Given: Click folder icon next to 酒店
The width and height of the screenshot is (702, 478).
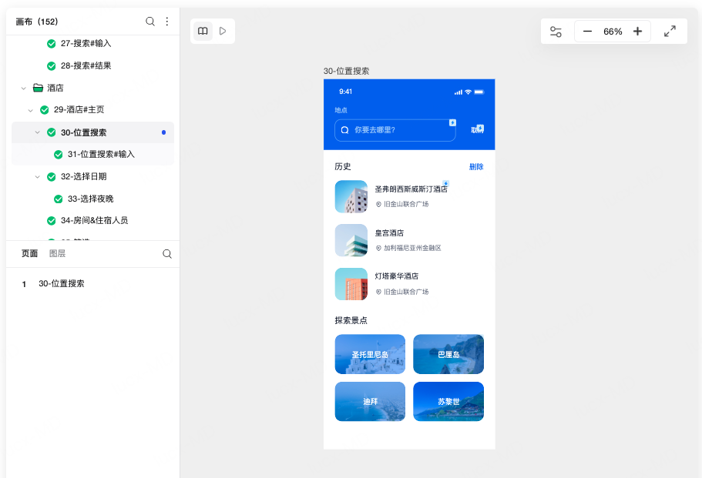Looking at the screenshot, I should [x=38, y=88].
